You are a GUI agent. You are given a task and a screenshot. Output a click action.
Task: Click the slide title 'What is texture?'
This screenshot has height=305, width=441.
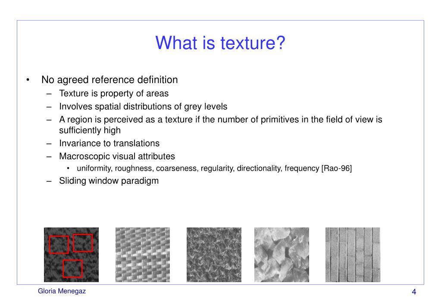click(x=220, y=43)
